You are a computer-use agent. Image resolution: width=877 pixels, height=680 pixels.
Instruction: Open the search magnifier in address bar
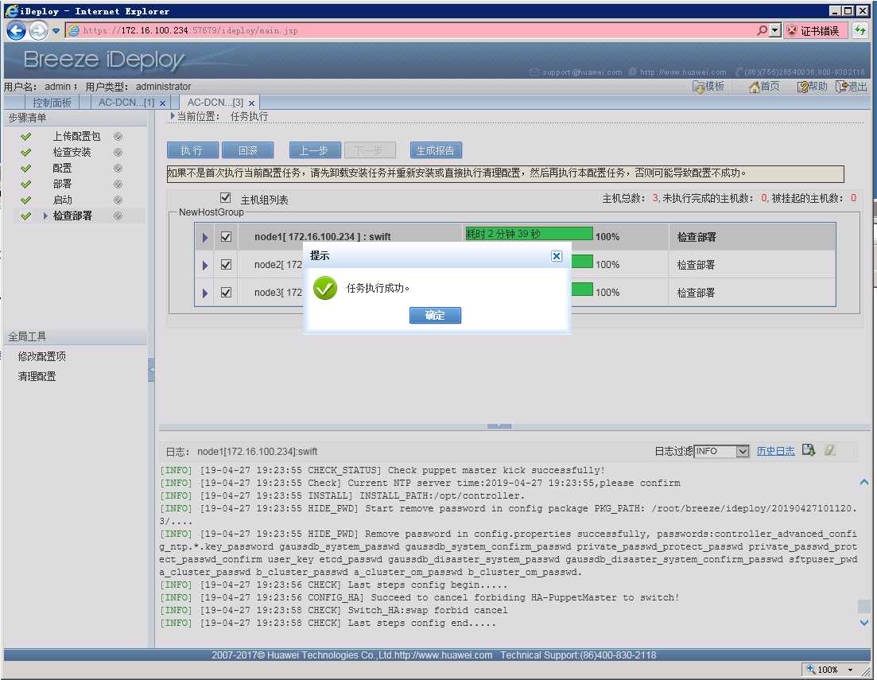762,30
